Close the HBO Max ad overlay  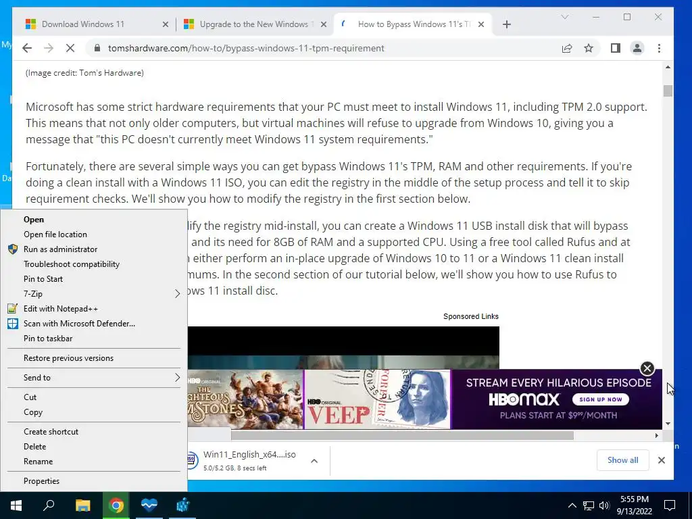[647, 368]
